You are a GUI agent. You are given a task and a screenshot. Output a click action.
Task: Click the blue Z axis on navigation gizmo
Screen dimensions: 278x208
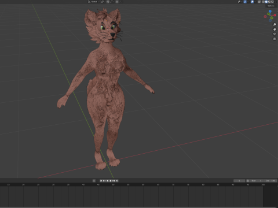click(x=270, y=11)
